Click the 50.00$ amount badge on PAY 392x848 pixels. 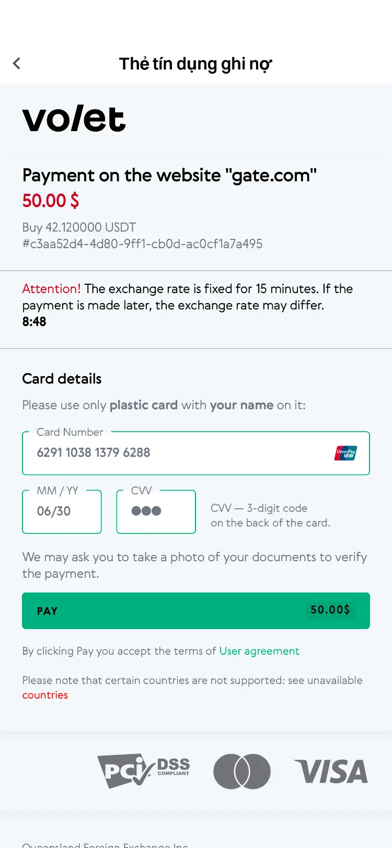[330, 610]
